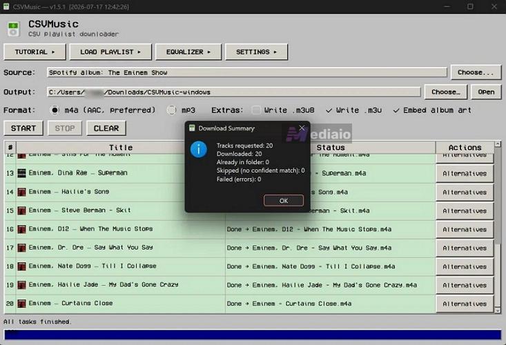Viewport: 506px width, 345px height.
Task: Click the Source field with Spotify album text
Action: click(x=247, y=72)
